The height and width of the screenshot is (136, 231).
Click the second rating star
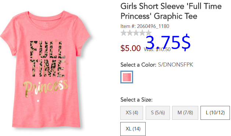click(x=130, y=33)
